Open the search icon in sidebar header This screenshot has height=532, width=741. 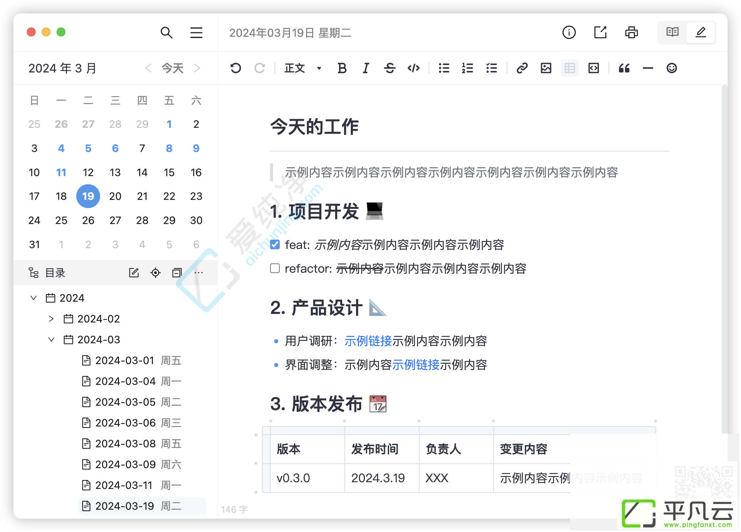(166, 33)
